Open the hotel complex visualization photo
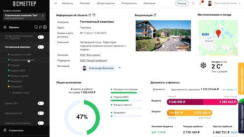This screenshot has width=244, height=137. coord(163,36)
